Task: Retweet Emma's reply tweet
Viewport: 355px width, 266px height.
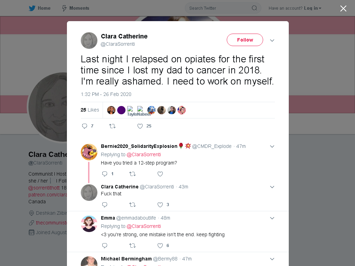Action: click(x=132, y=246)
